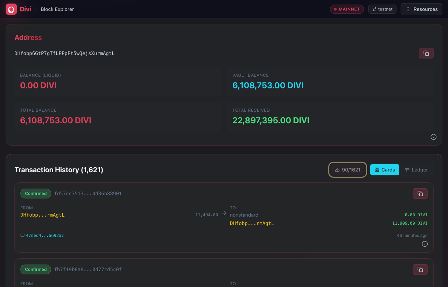This screenshot has height=287, width=448.
Task: Click the vault balance 6,108,753.00 DIVI value
Action: [268, 85]
